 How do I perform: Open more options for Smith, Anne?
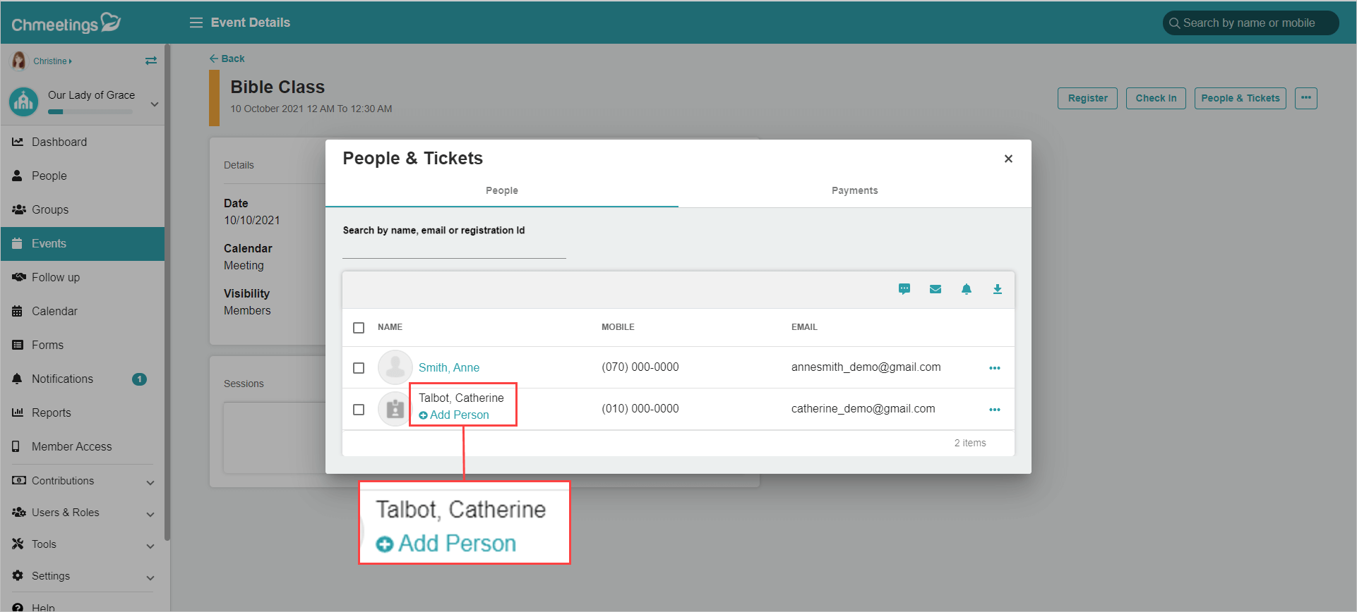(995, 368)
